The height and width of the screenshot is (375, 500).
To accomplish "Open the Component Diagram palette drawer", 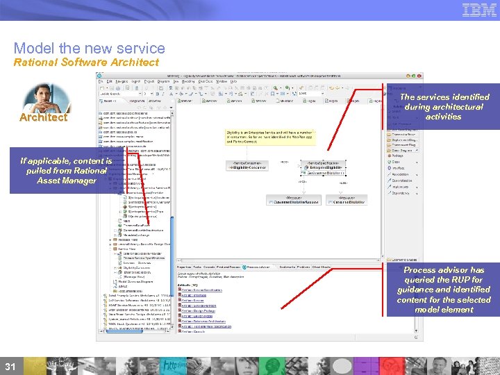I will click(x=402, y=145).
